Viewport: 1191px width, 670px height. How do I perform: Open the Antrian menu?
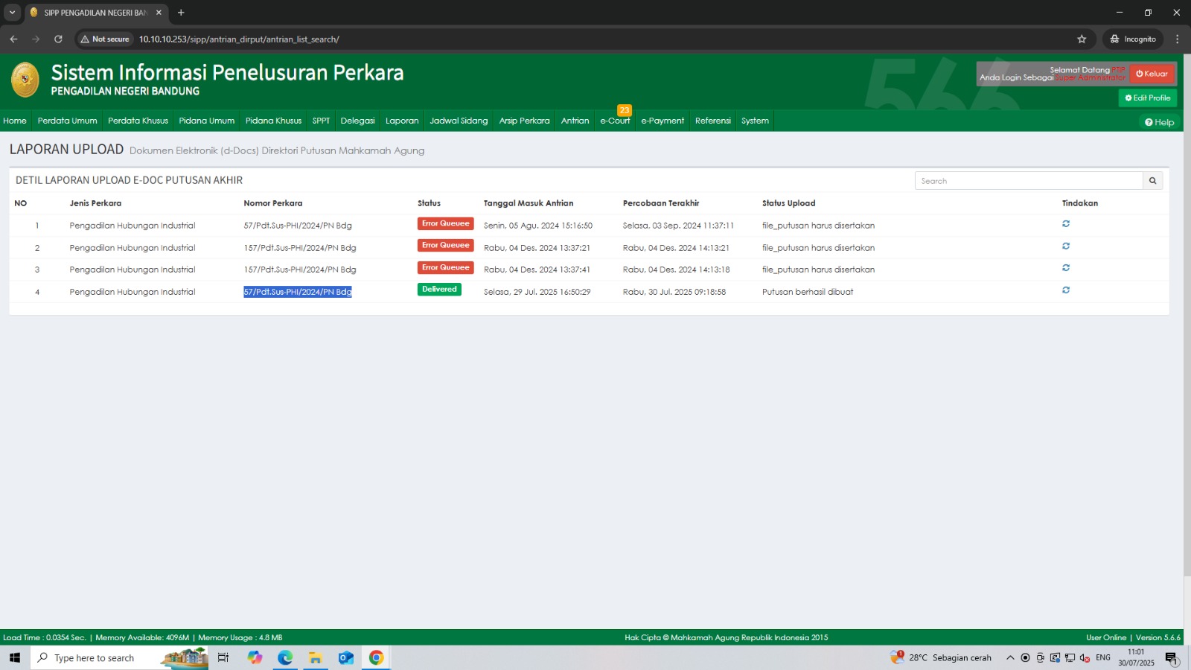click(575, 121)
